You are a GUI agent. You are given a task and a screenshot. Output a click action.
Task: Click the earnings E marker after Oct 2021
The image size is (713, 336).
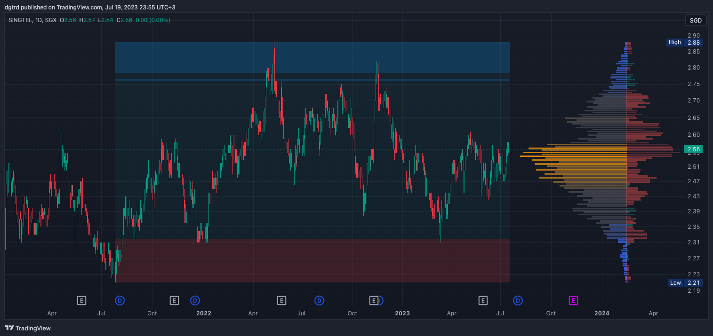(x=174, y=300)
